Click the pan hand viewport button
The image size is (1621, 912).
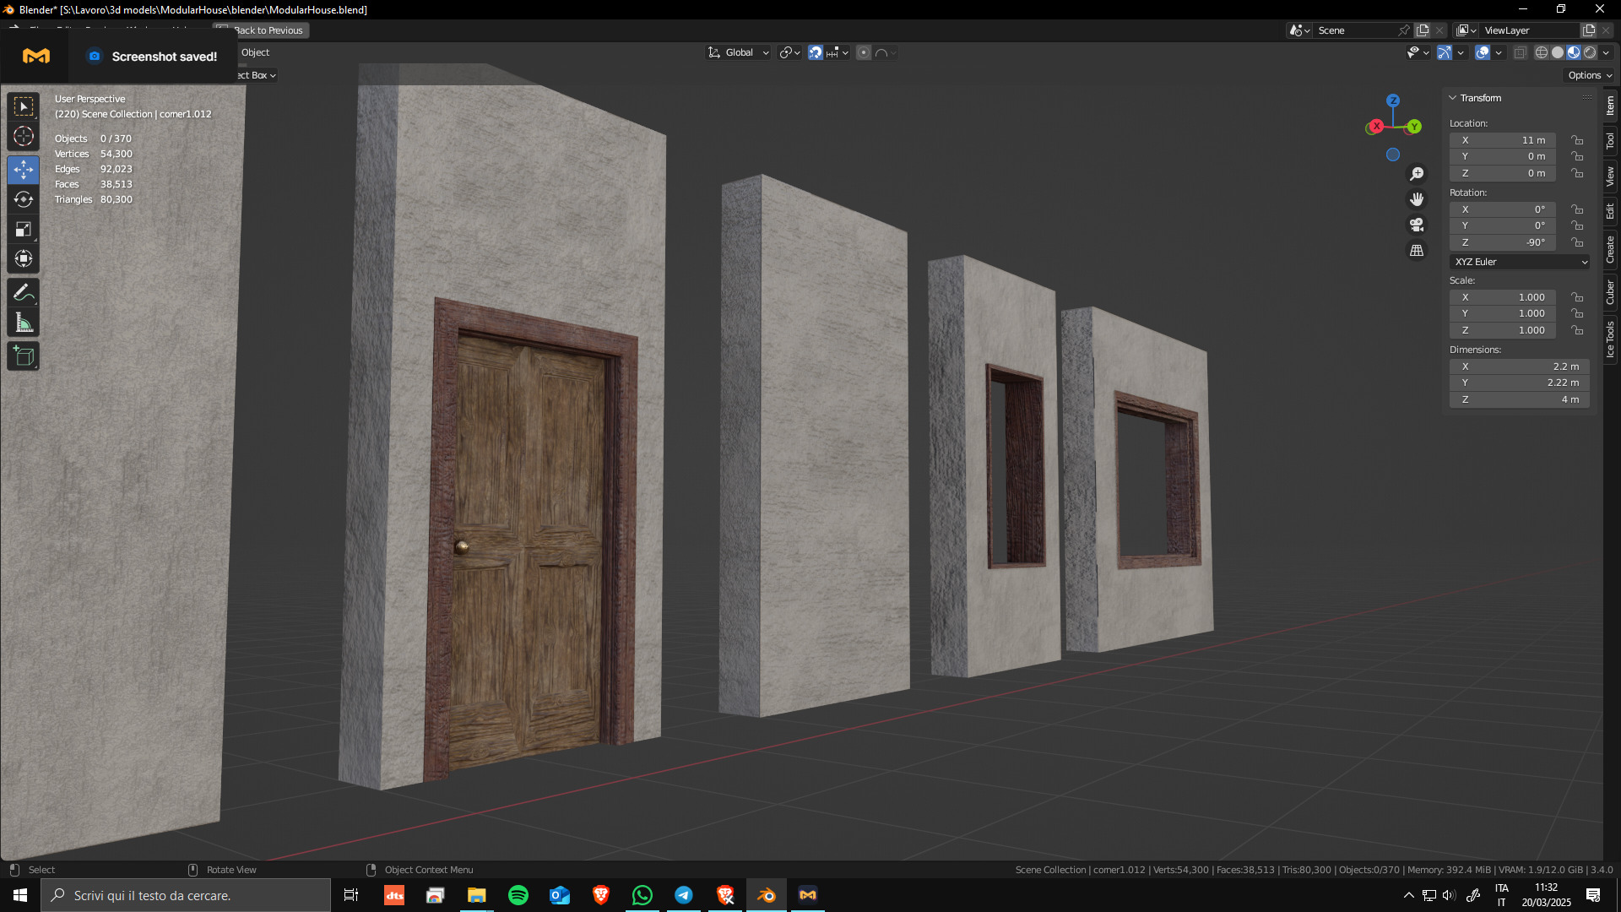click(1417, 199)
